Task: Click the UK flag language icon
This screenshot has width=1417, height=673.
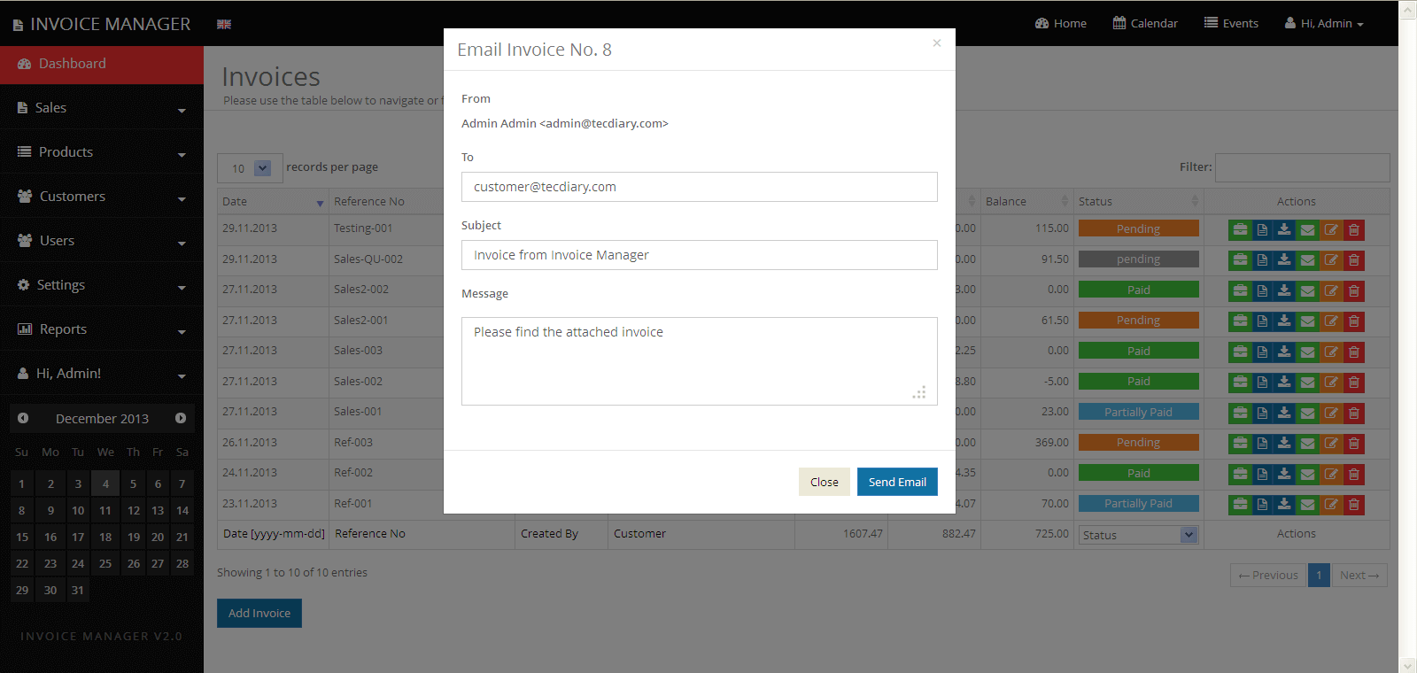Action: click(x=224, y=24)
